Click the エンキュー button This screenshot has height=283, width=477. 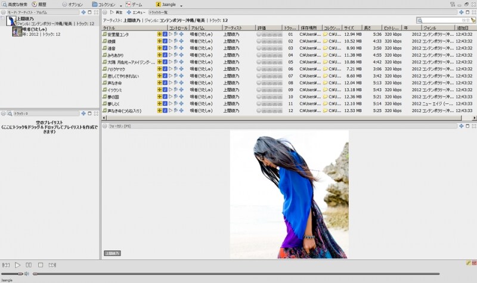(135, 12)
